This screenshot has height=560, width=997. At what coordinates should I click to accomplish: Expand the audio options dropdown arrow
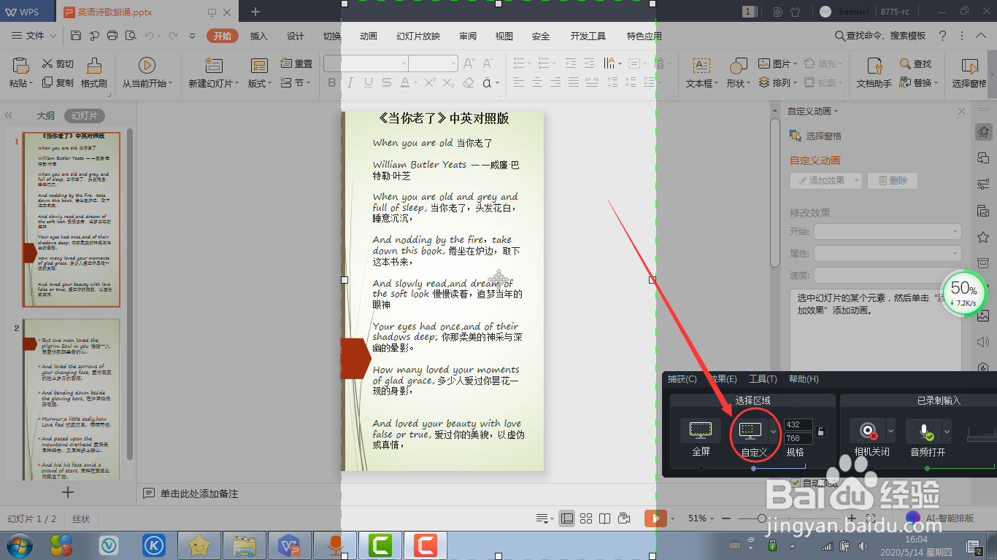(947, 431)
